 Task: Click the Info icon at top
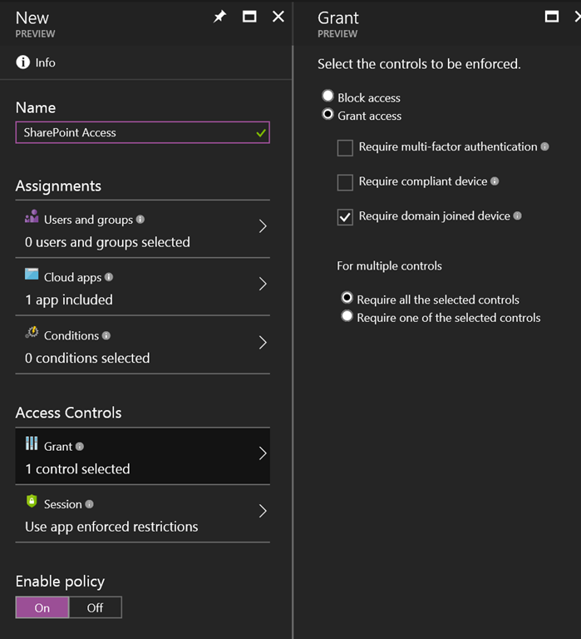[23, 62]
